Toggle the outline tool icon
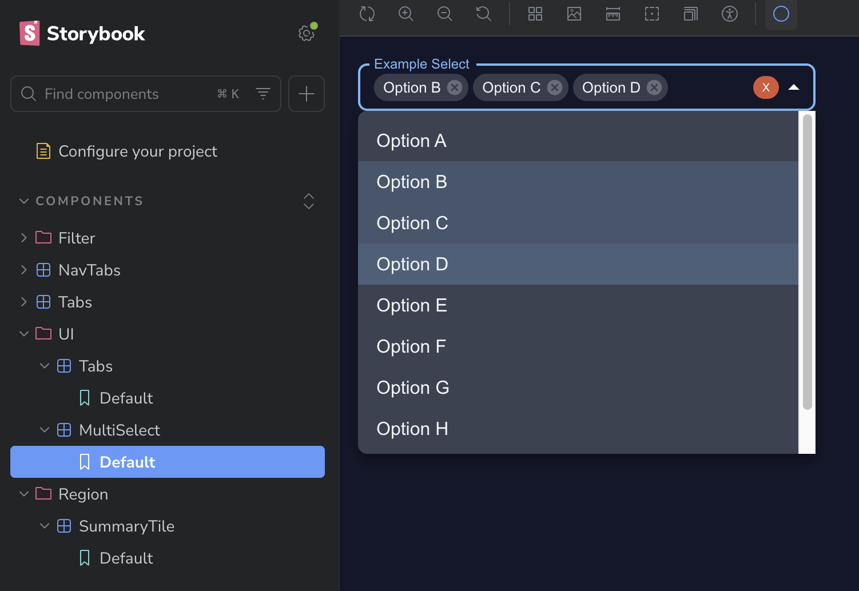The width and height of the screenshot is (859, 591). (x=652, y=13)
